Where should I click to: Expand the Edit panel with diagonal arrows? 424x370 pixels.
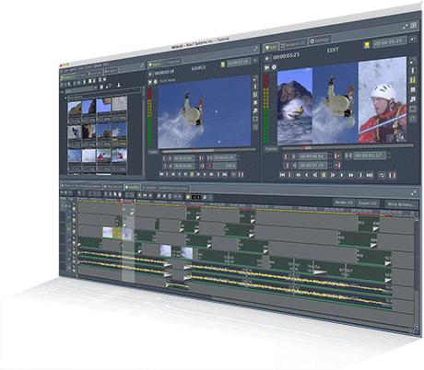pyautogui.click(x=405, y=28)
